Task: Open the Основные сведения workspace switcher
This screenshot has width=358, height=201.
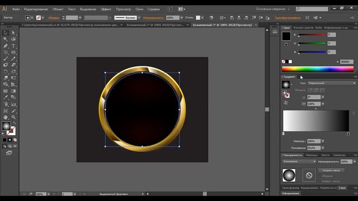Action: click(272, 9)
